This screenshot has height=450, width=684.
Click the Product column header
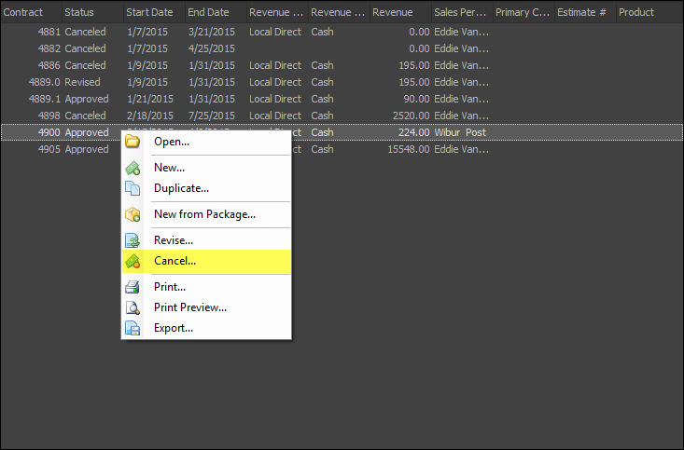[x=649, y=12]
